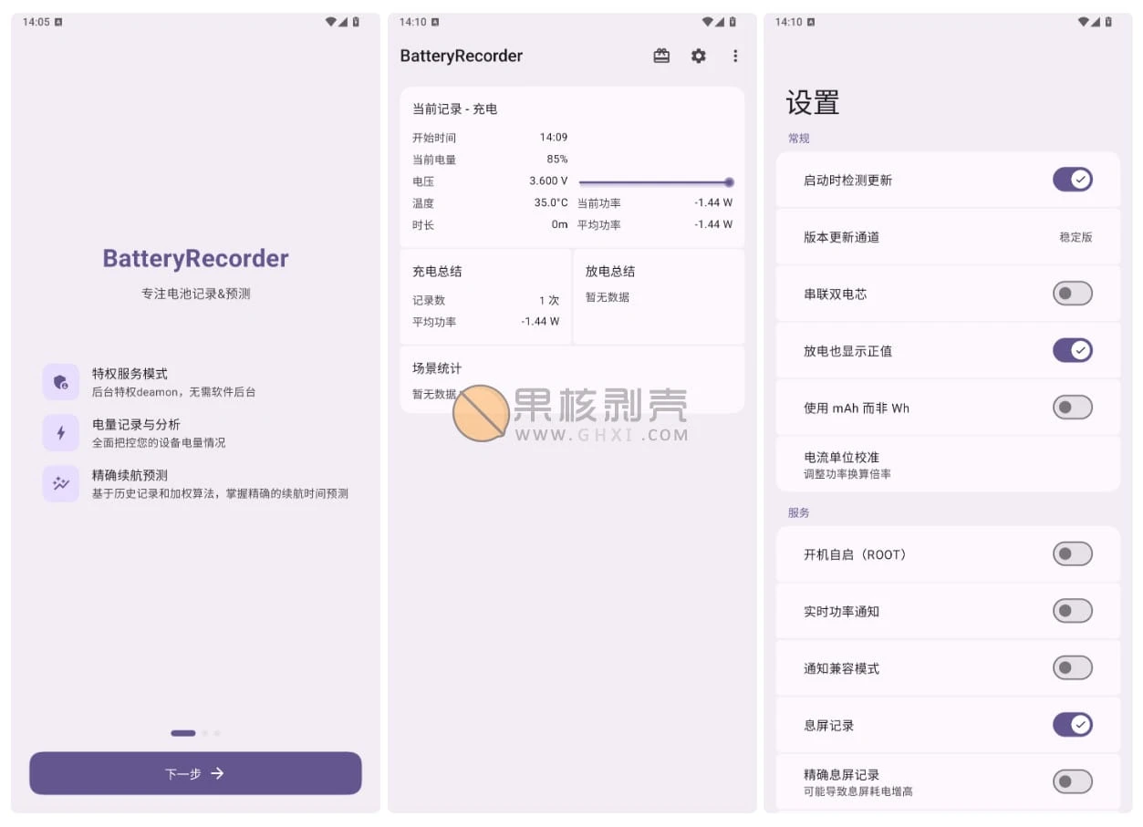The width and height of the screenshot is (1143, 827).
Task: Tap the signal status icon on main screen
Action: pos(721,22)
